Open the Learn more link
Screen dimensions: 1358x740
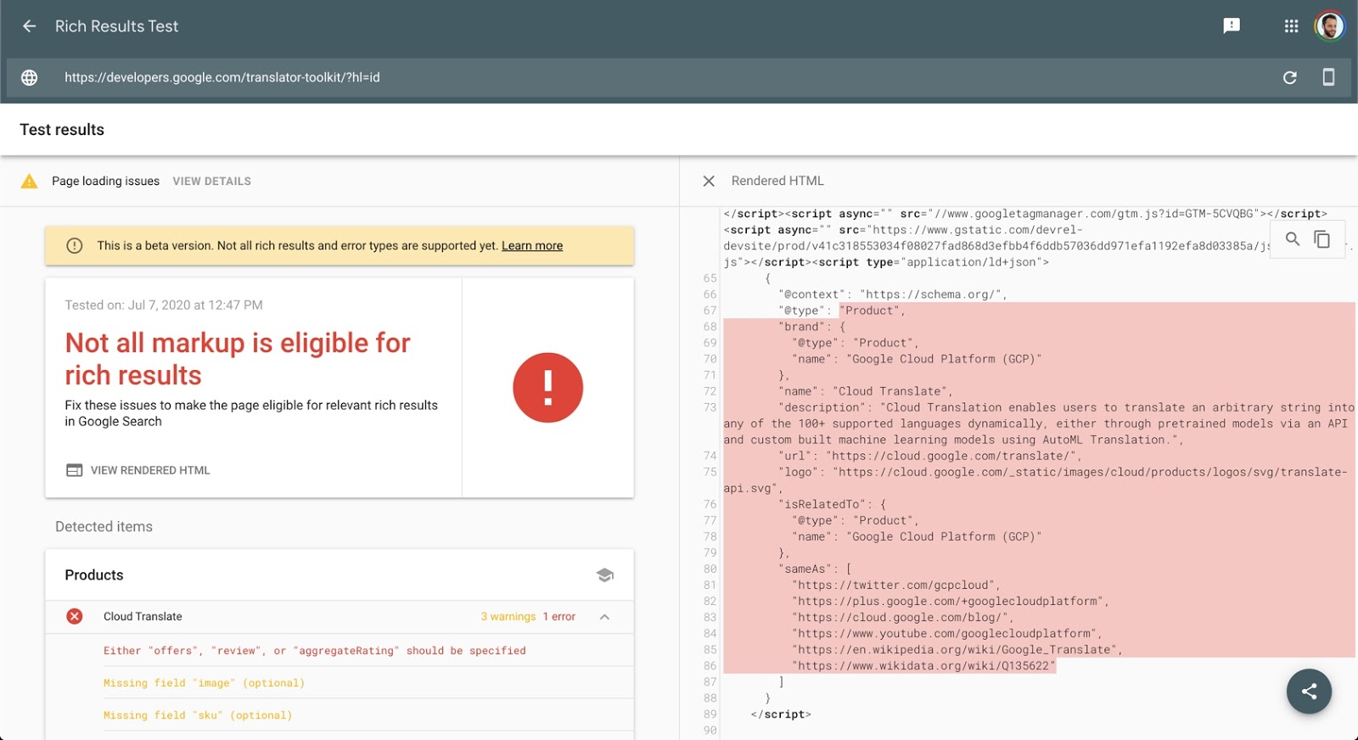tap(532, 246)
